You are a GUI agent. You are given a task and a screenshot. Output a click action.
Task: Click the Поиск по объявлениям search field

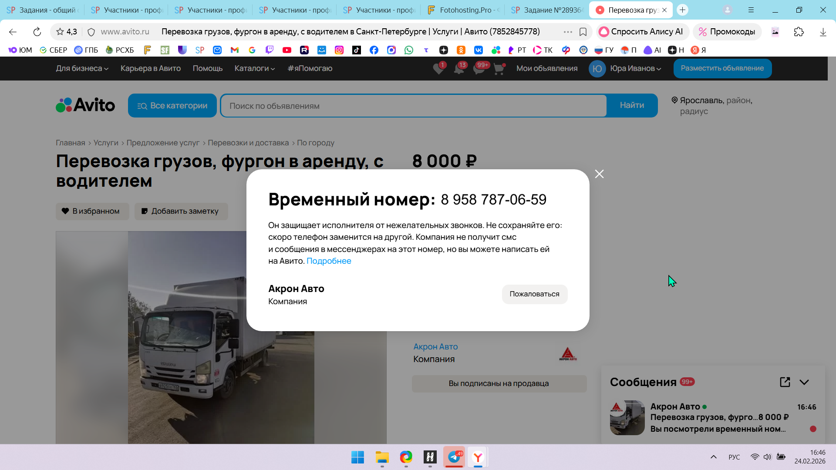pos(414,106)
